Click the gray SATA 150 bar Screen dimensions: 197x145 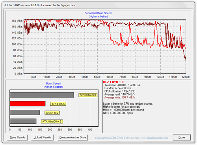(25, 112)
